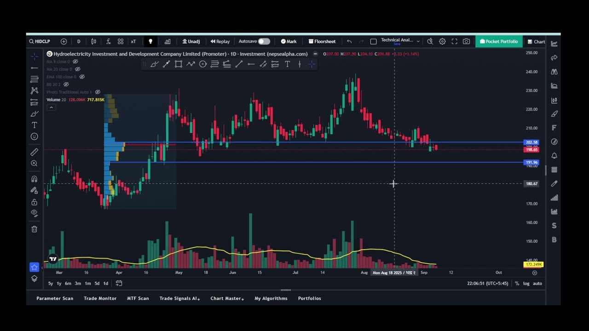Select the pattern tool in left sidebar
The width and height of the screenshot is (589, 331).
tap(35, 91)
